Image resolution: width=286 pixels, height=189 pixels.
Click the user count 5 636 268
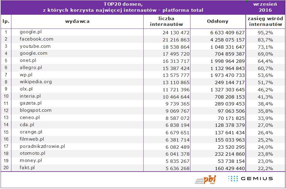(x=178, y=168)
